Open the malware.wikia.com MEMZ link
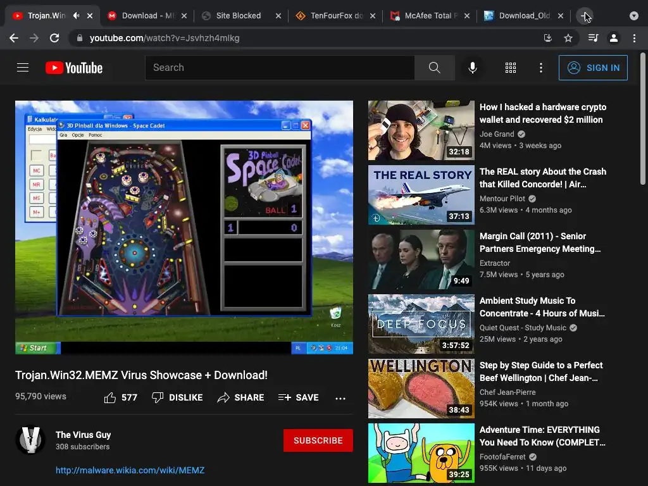 (130, 470)
